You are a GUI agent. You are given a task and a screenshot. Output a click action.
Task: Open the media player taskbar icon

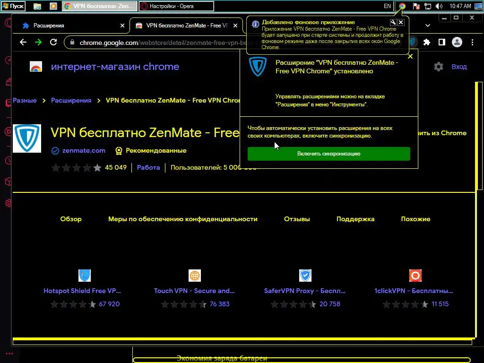53,6
